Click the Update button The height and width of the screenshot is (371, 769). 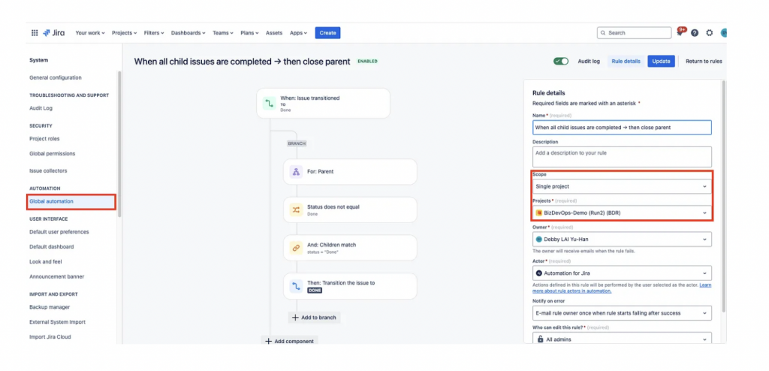(x=661, y=62)
